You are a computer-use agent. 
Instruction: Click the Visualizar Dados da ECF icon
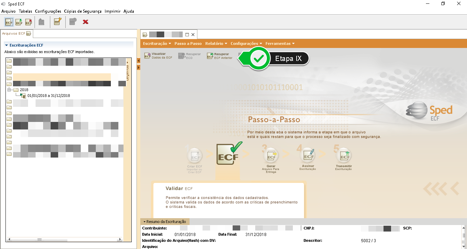pos(147,56)
